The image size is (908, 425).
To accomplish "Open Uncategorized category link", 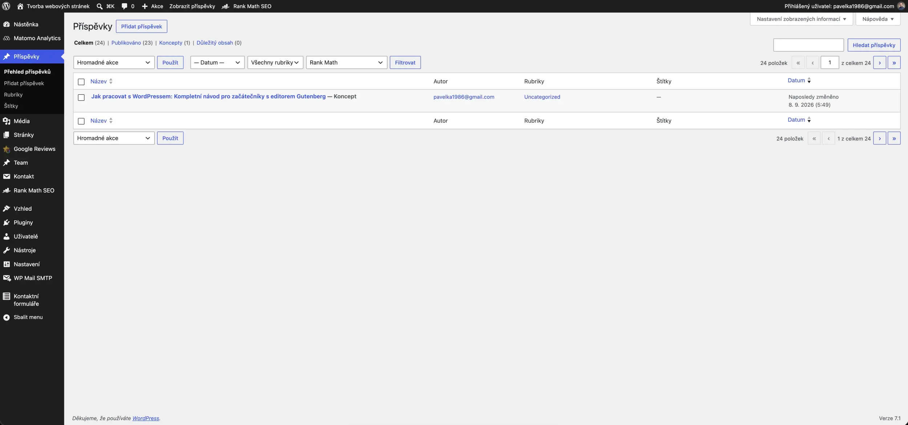I will [542, 97].
